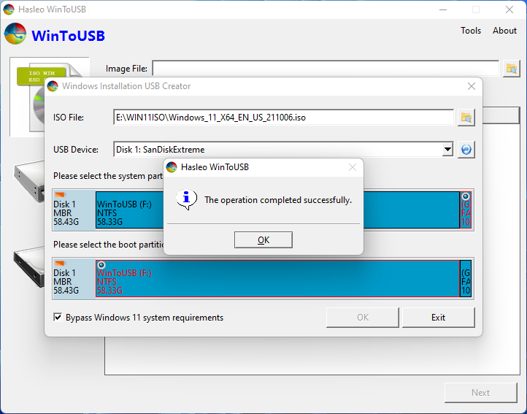527x414 pixels.
Task: Click the upper hard disk icon in sidebar
Action: pyautogui.click(x=29, y=179)
